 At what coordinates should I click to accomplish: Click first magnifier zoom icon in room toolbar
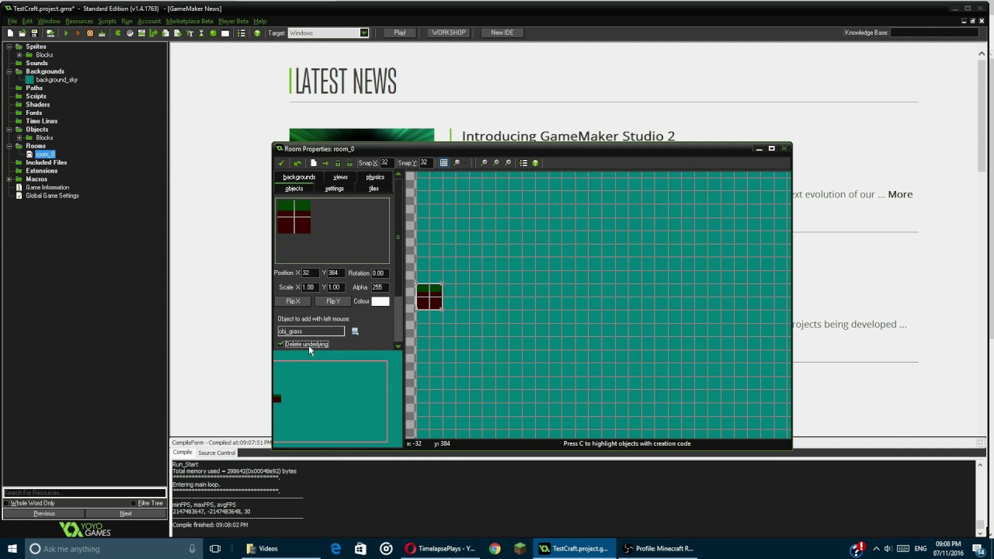457,163
